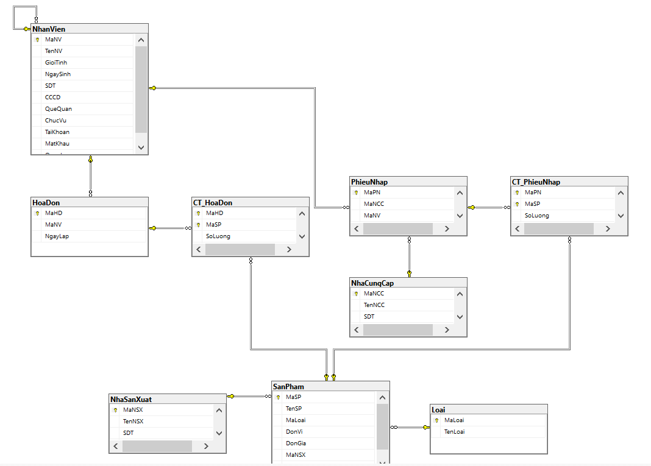Select the CT_HoaDon table title bar
This screenshot has height=466, width=651.
251,202
